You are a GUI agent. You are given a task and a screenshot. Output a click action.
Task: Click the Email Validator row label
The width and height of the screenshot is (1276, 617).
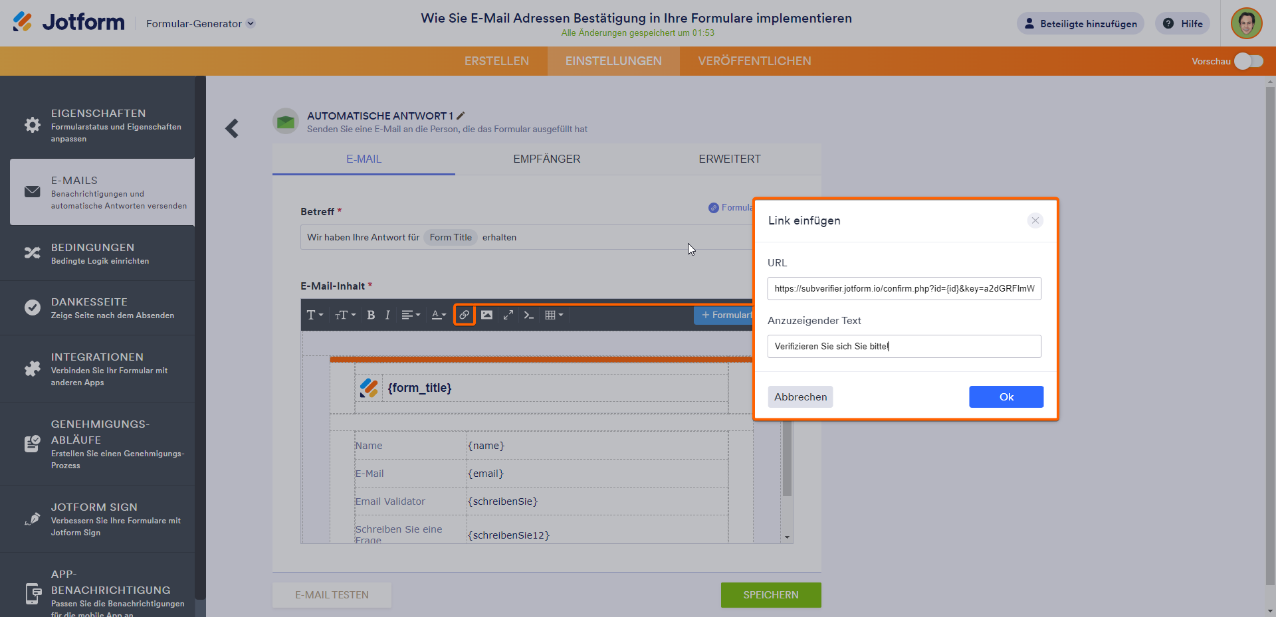tap(390, 501)
